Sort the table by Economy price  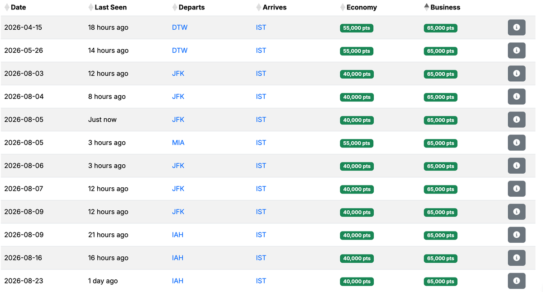362,7
